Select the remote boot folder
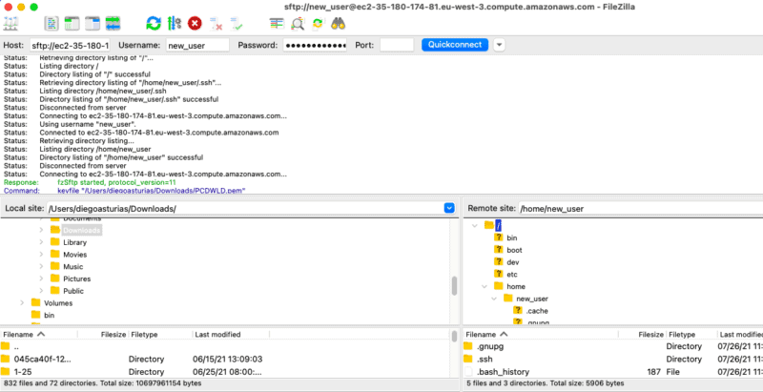 tap(514, 250)
